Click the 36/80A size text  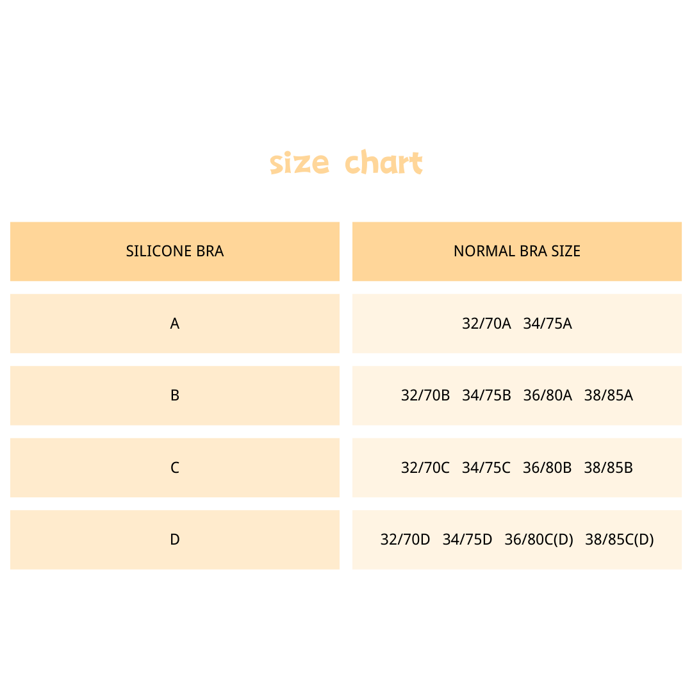[547, 395]
